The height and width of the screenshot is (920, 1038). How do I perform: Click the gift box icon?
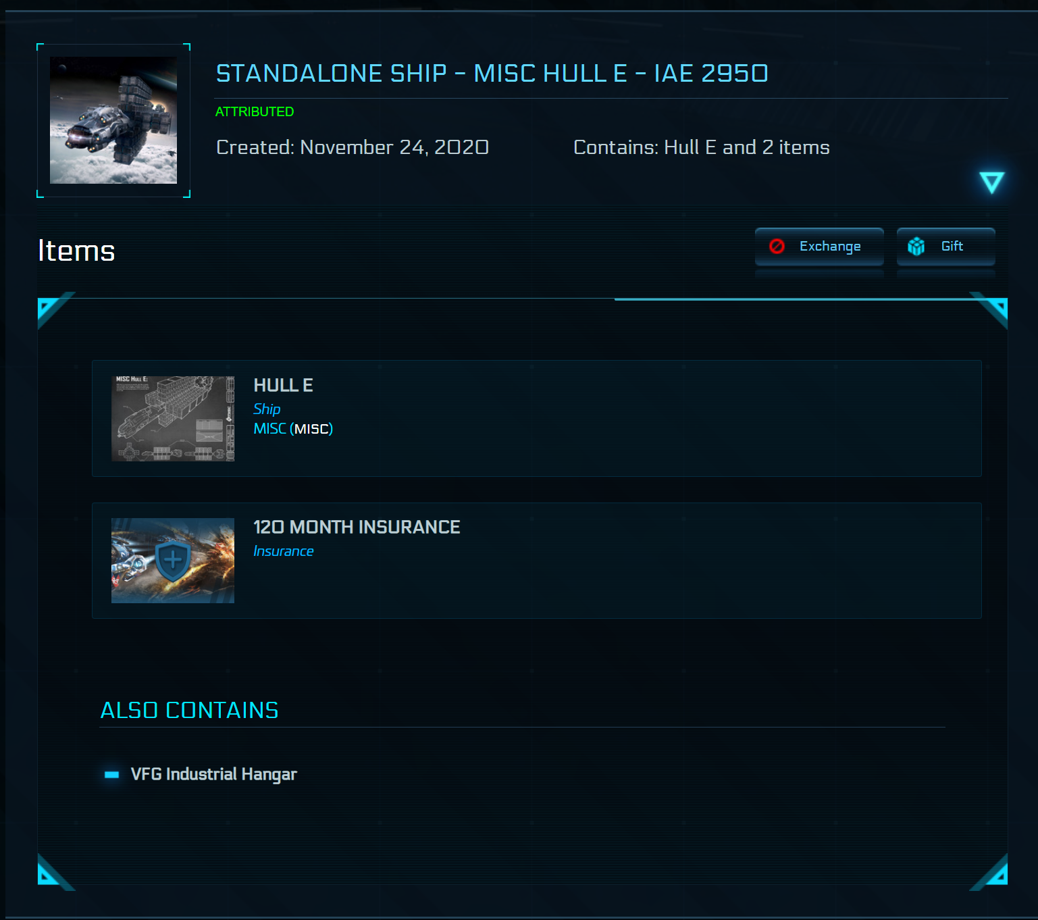916,247
